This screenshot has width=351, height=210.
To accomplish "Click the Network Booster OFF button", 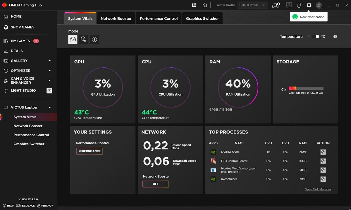I will pyautogui.click(x=156, y=184).
